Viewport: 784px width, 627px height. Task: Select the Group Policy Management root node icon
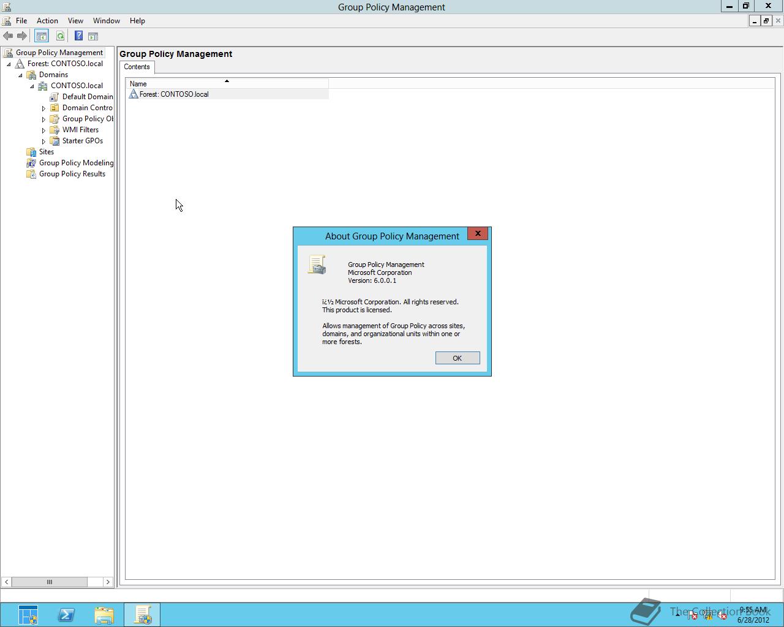click(x=9, y=53)
